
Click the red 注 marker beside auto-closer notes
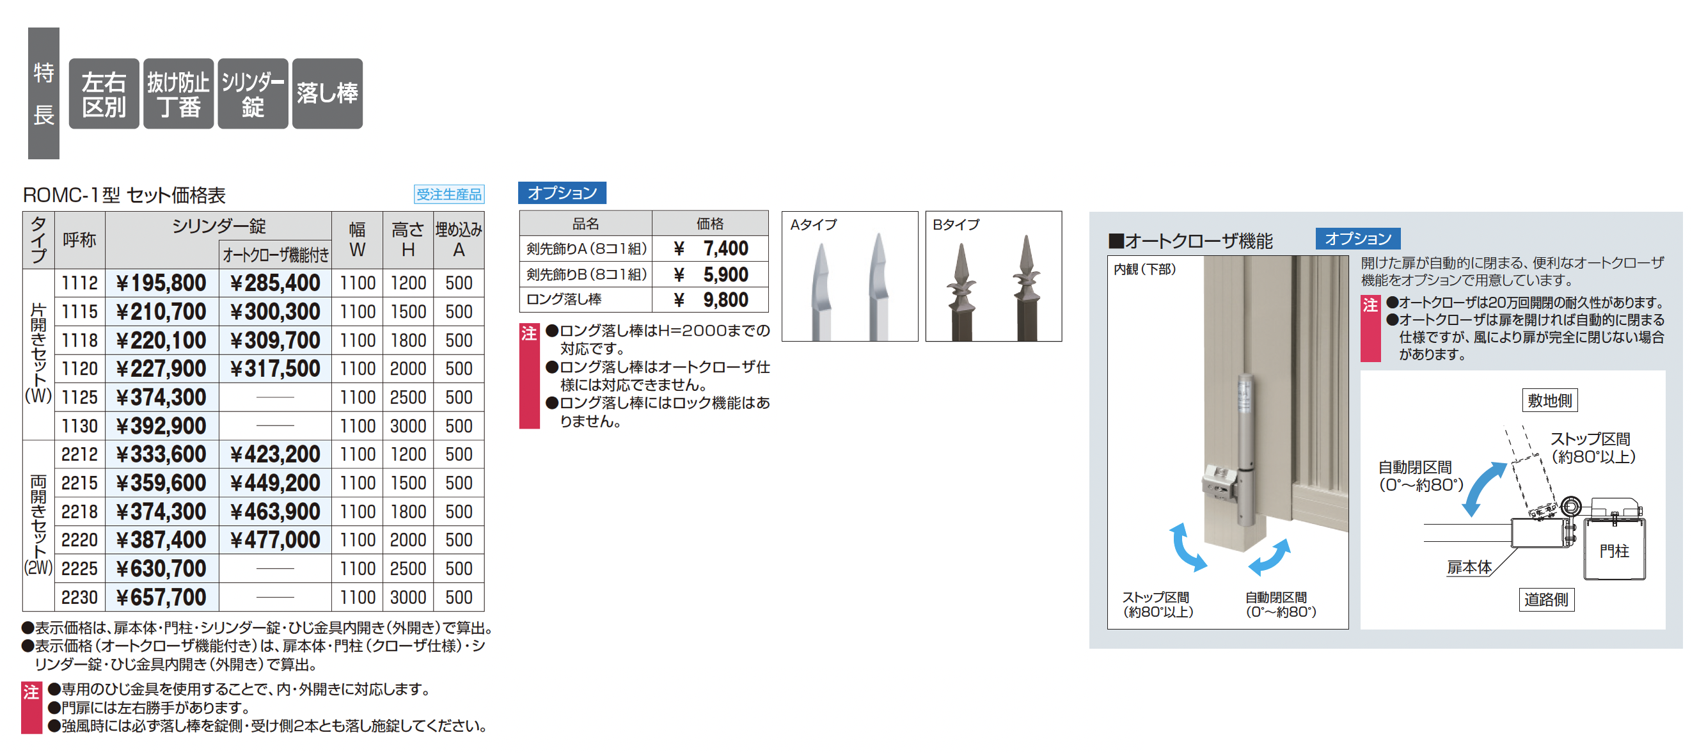1370,328
